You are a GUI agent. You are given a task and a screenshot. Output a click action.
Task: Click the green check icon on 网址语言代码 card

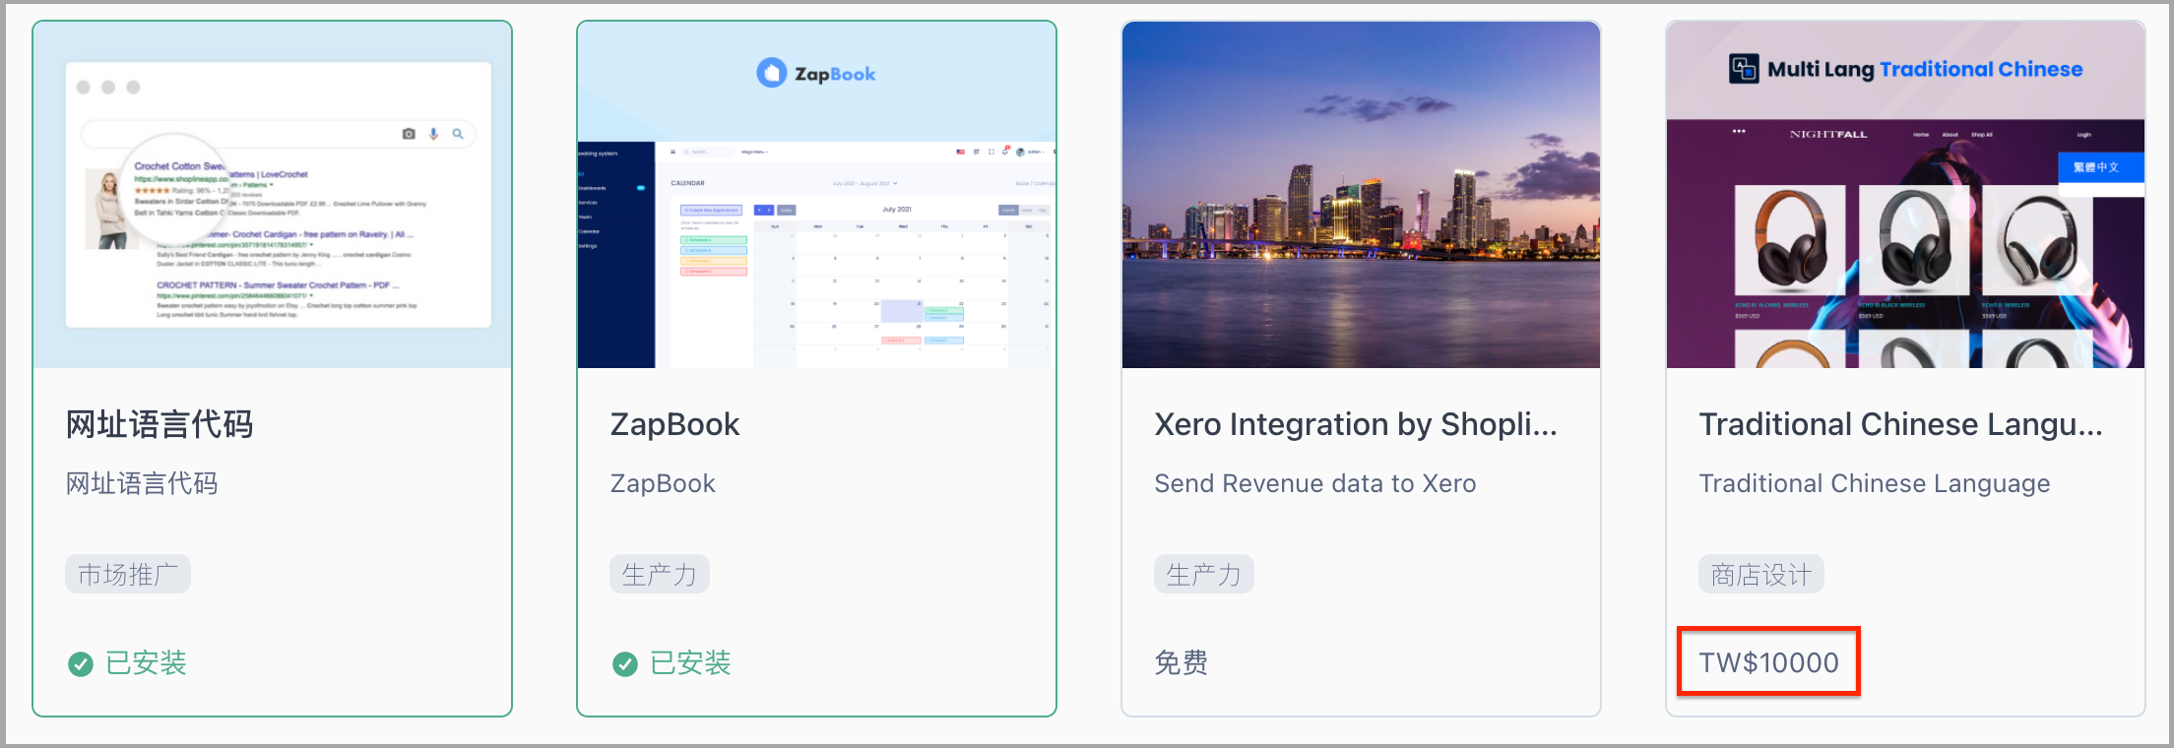click(x=81, y=664)
